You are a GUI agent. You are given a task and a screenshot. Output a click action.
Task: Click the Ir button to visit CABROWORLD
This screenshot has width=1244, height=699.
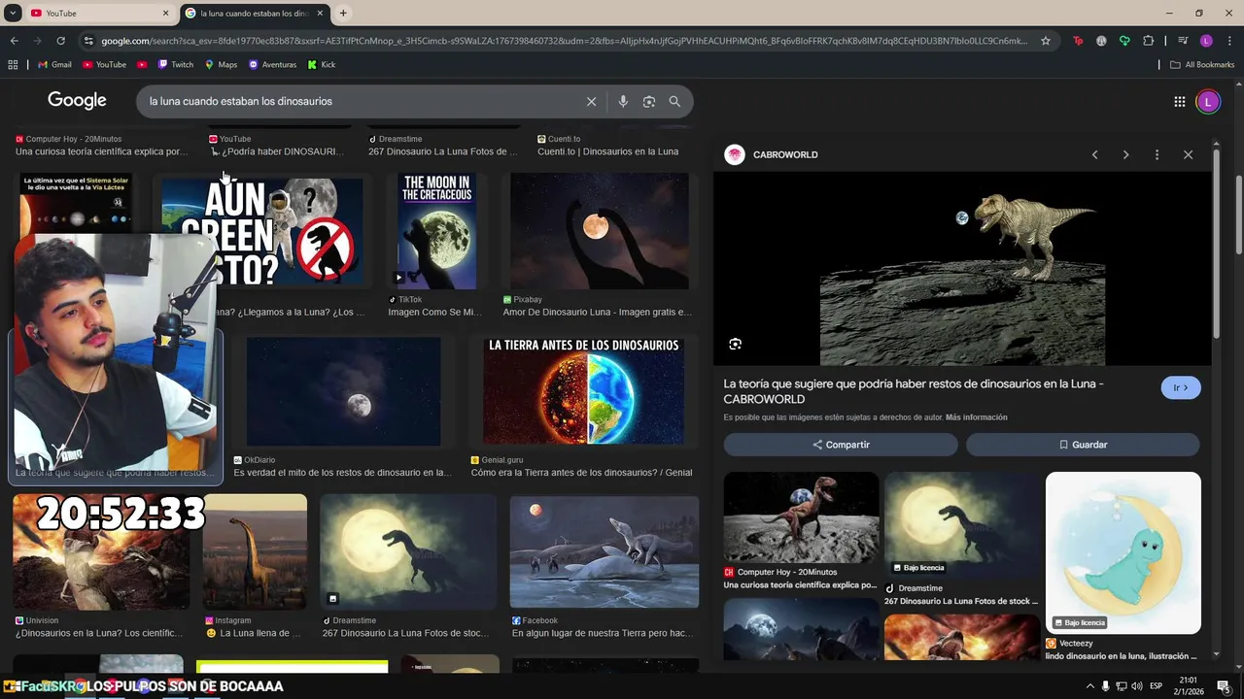(x=1181, y=387)
